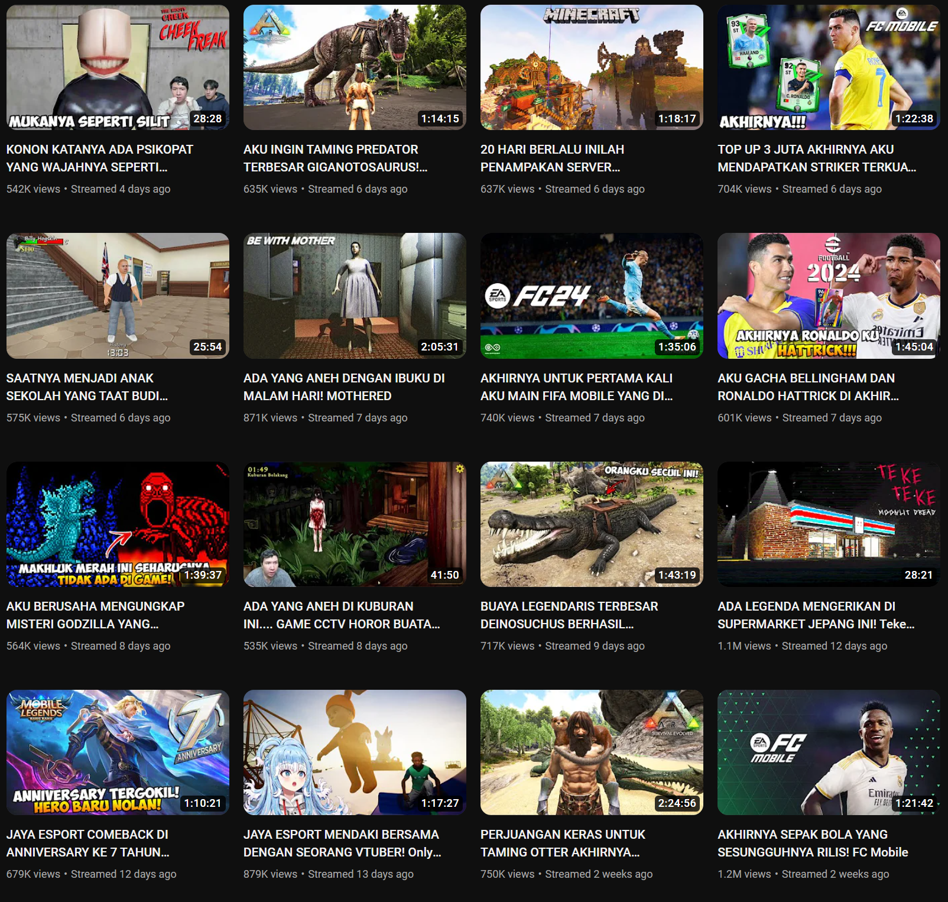Open the EA Sports FC24 thumbnail
Image resolution: width=948 pixels, height=902 pixels.
(x=592, y=296)
